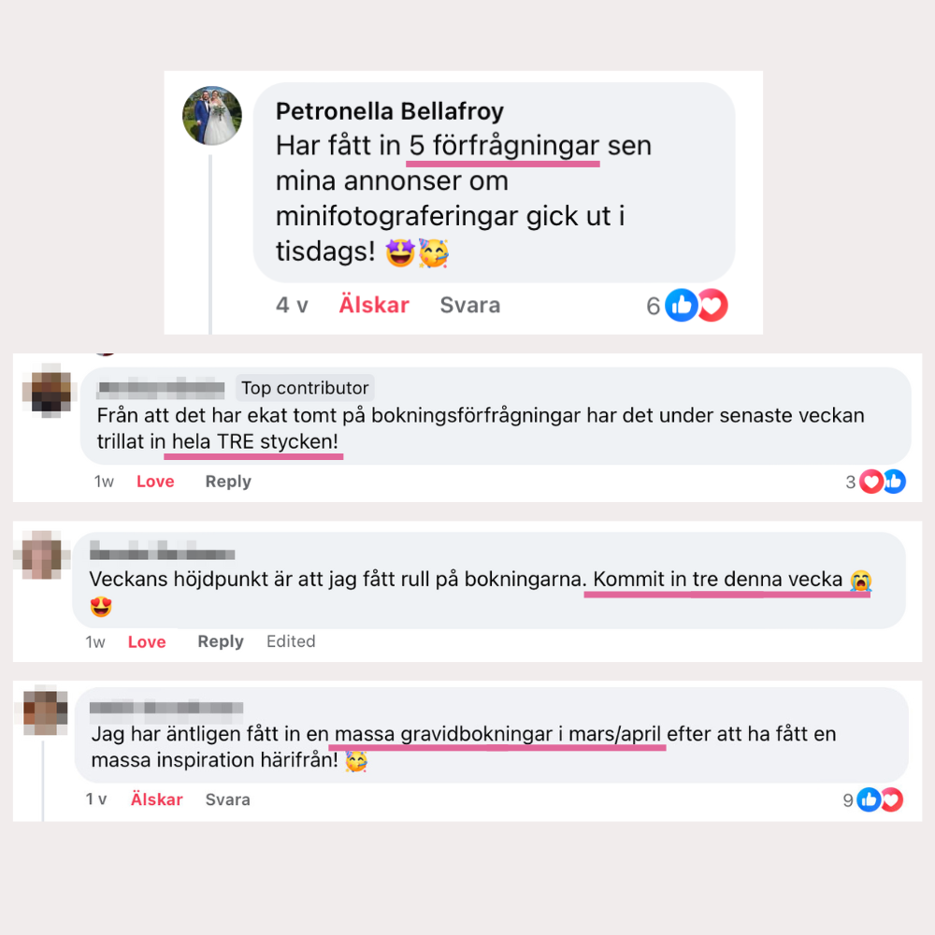The height and width of the screenshot is (935, 935).
Task: Click Älskar under Petronella's comment
Action: [x=374, y=305]
